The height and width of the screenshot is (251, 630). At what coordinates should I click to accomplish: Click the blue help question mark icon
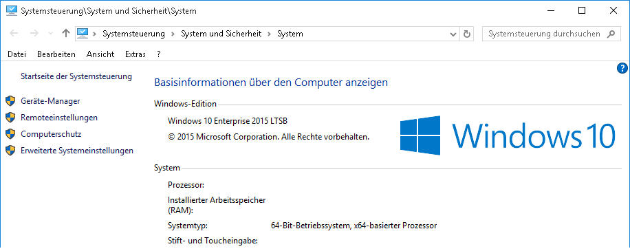[x=622, y=69]
